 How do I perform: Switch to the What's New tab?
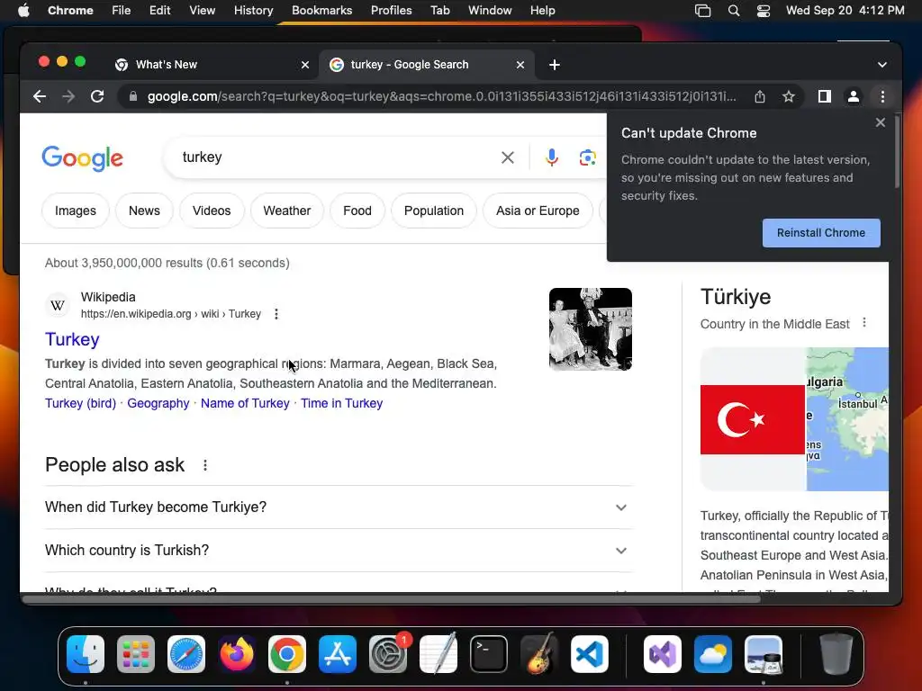[x=212, y=65]
